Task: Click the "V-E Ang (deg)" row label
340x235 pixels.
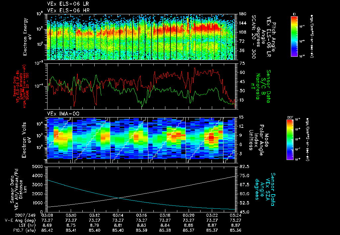Action: [20, 221]
